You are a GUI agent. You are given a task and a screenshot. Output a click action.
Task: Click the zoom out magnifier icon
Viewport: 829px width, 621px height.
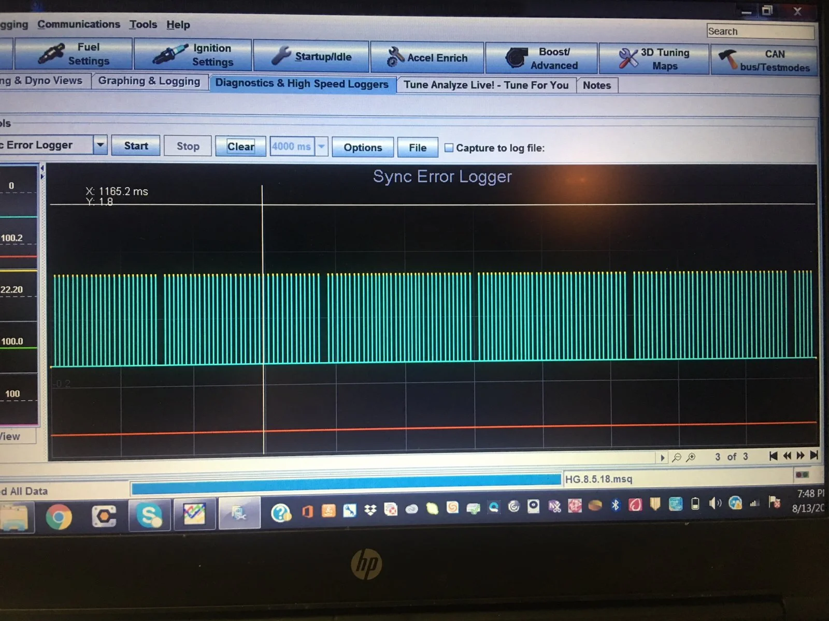(x=676, y=457)
